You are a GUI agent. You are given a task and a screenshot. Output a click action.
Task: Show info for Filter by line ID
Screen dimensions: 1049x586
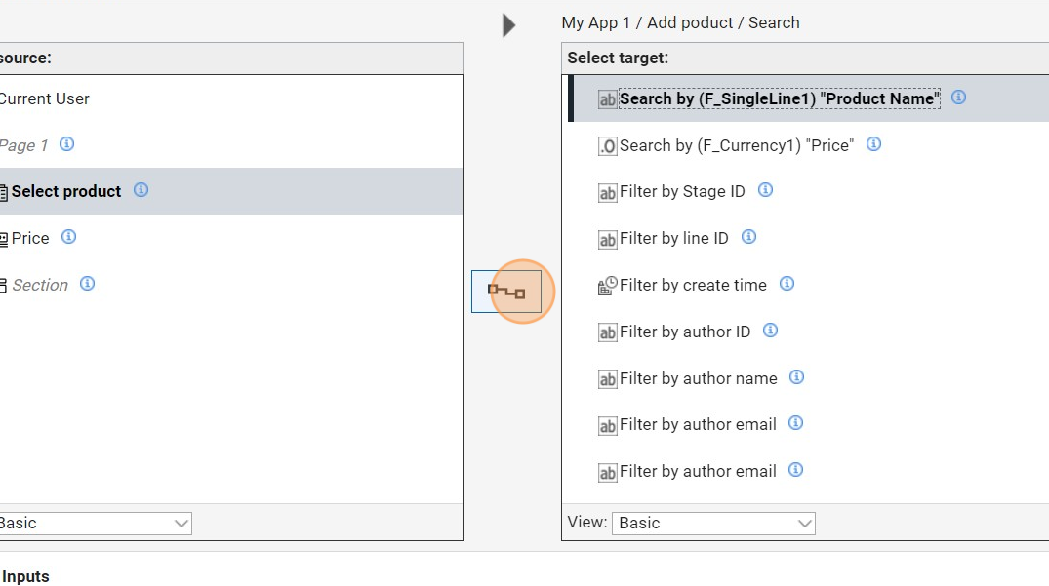click(748, 237)
